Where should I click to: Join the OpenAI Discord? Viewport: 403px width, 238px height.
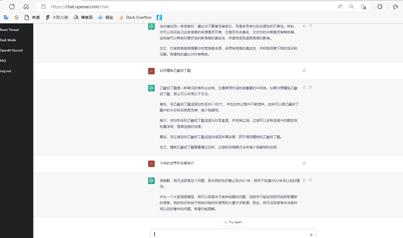coord(11,50)
